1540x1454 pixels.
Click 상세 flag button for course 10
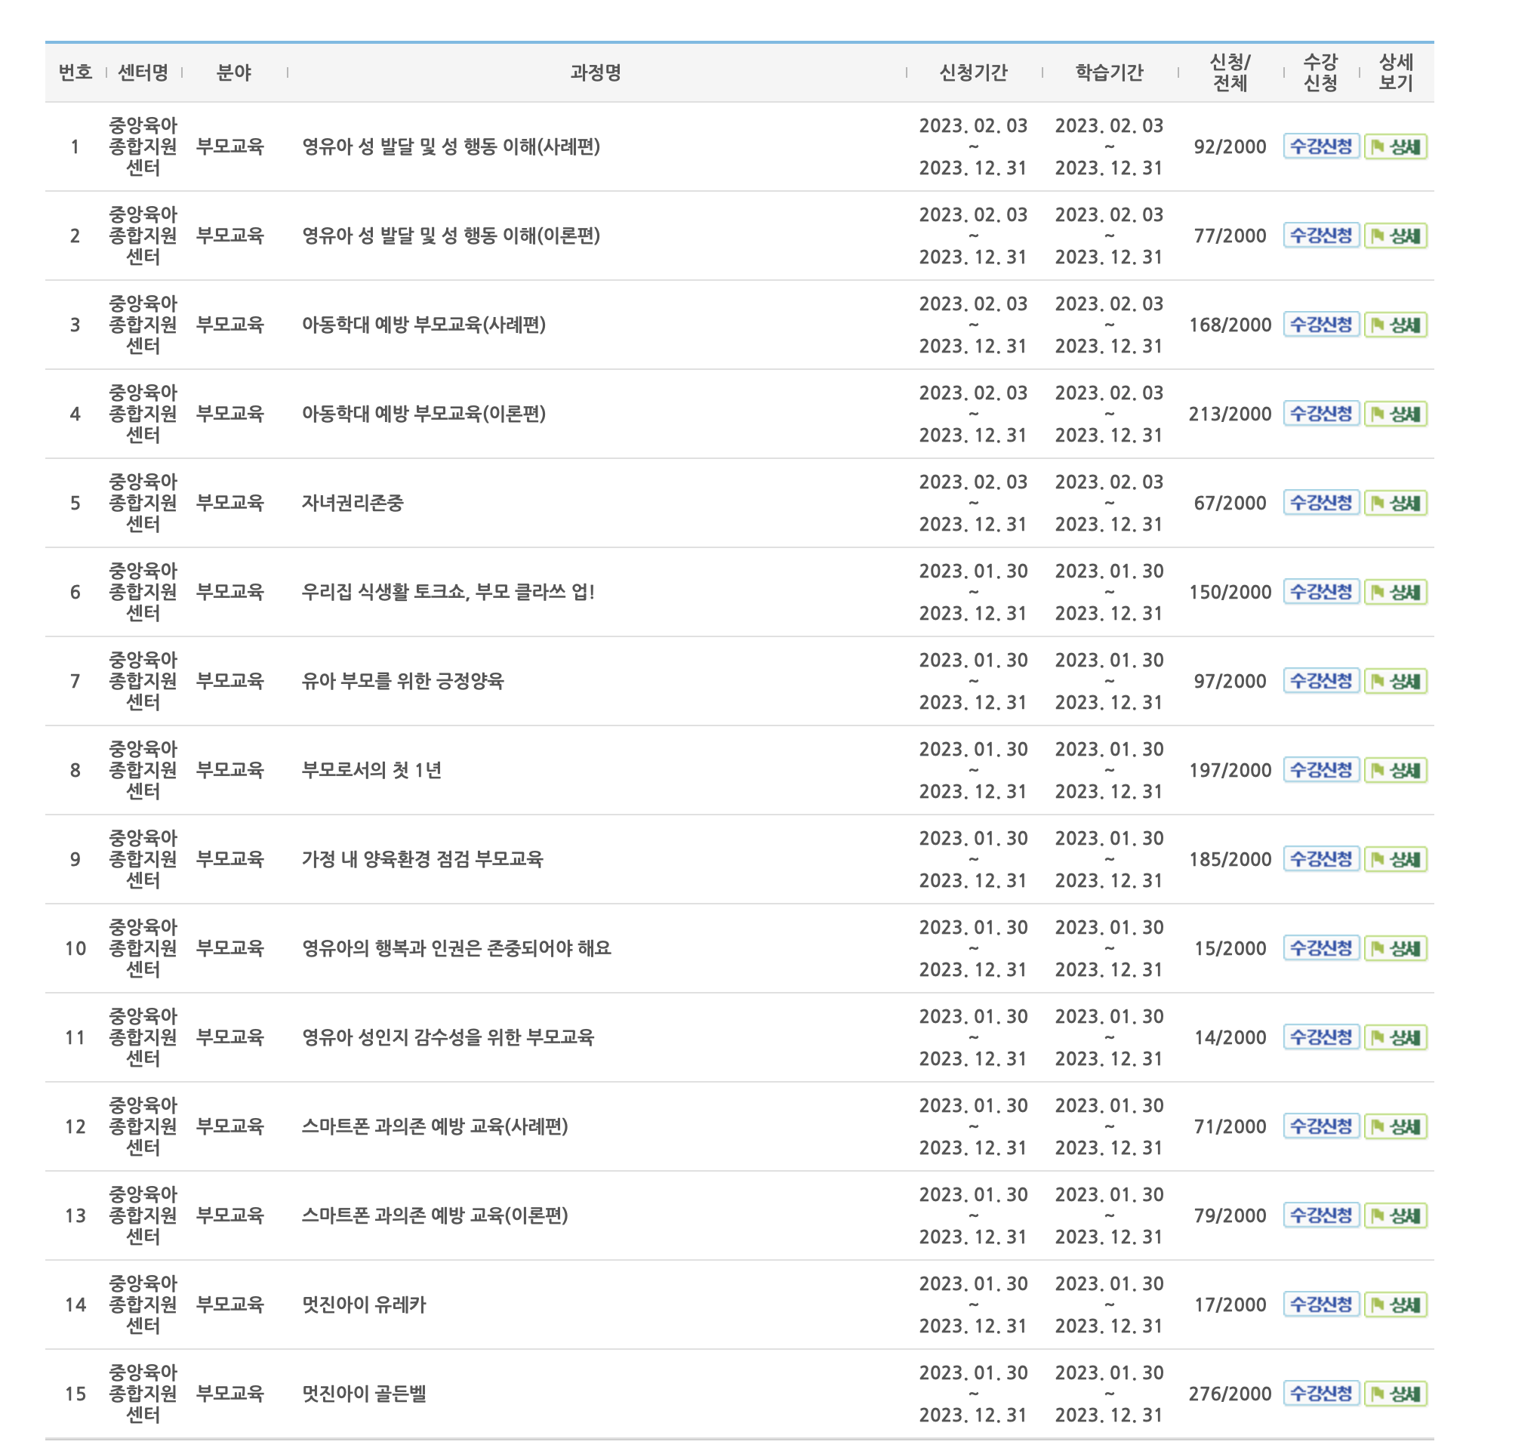(x=1395, y=949)
